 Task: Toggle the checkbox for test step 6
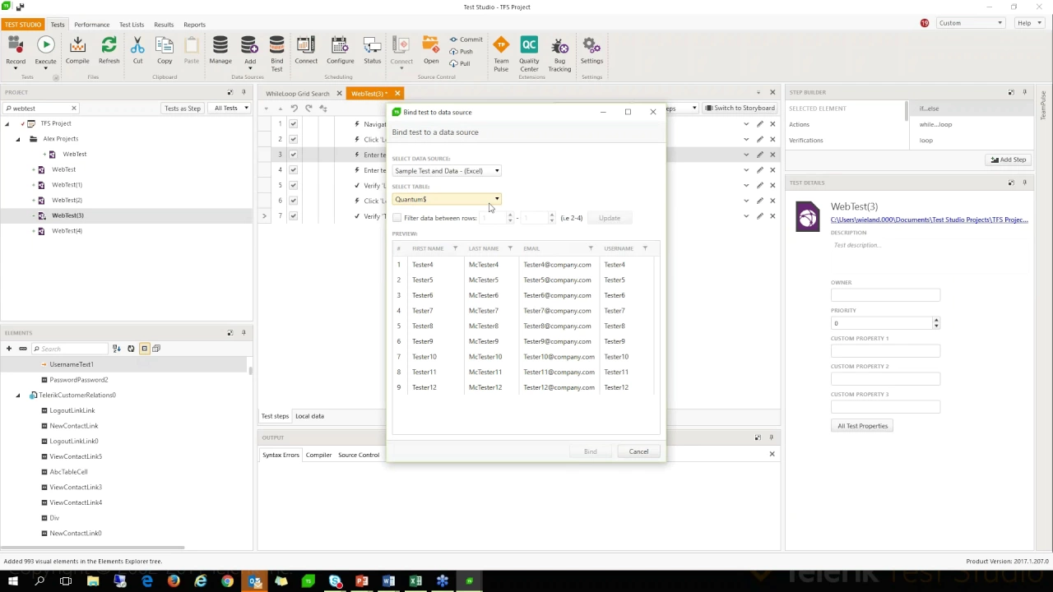(293, 201)
